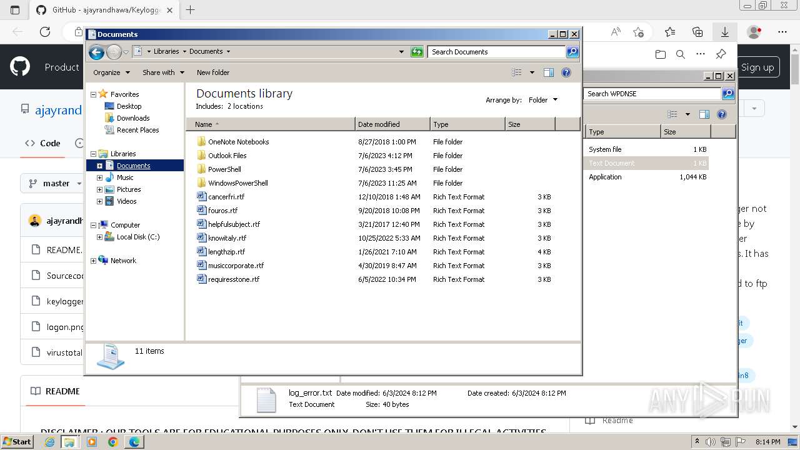
Task: Expand the Pictures library tree node
Action: point(99,189)
